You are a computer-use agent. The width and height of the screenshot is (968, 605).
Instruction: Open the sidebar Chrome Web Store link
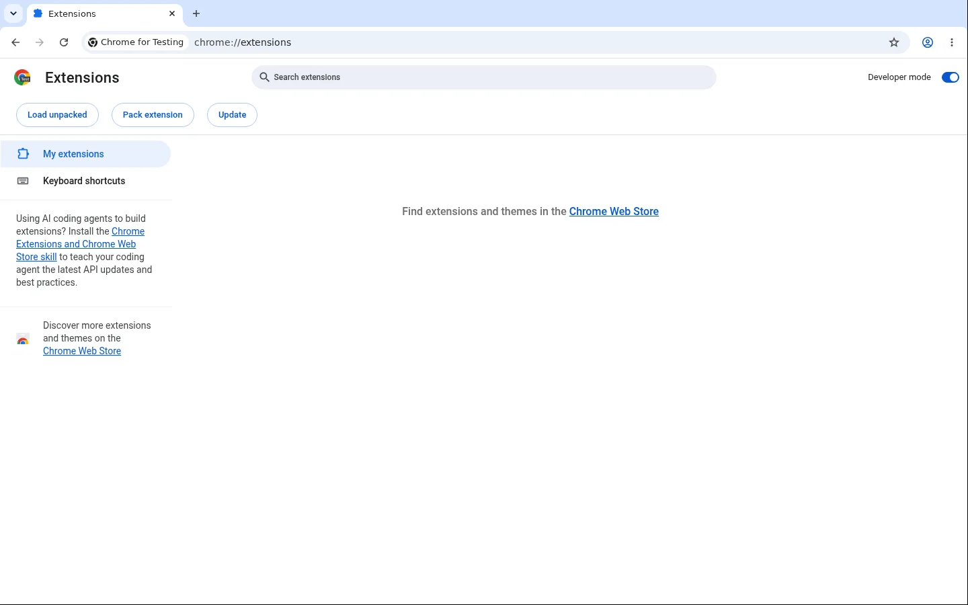click(x=82, y=351)
